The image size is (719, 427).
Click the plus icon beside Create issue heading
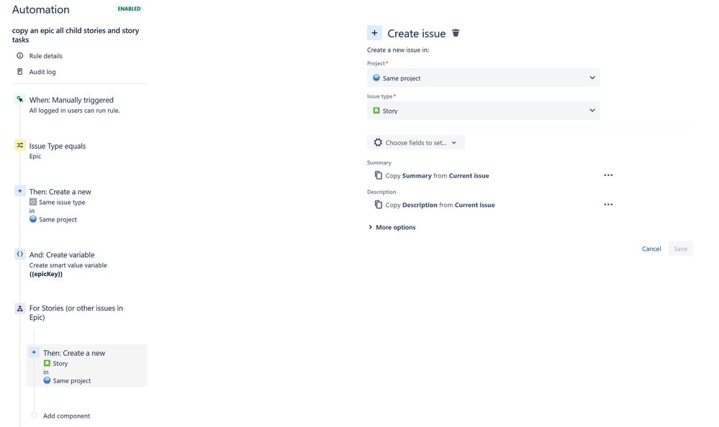[374, 32]
